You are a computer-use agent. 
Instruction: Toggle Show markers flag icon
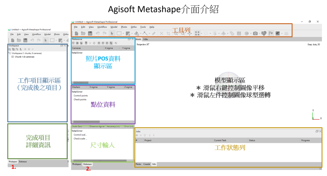tap(271, 34)
